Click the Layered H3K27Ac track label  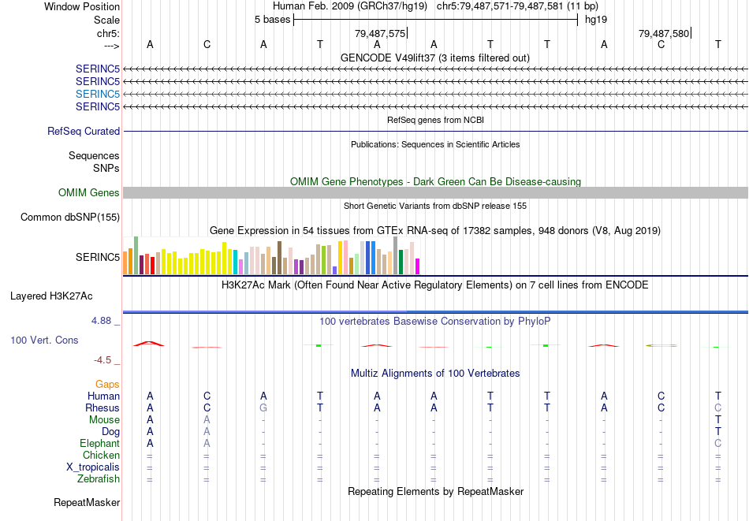[x=51, y=296]
